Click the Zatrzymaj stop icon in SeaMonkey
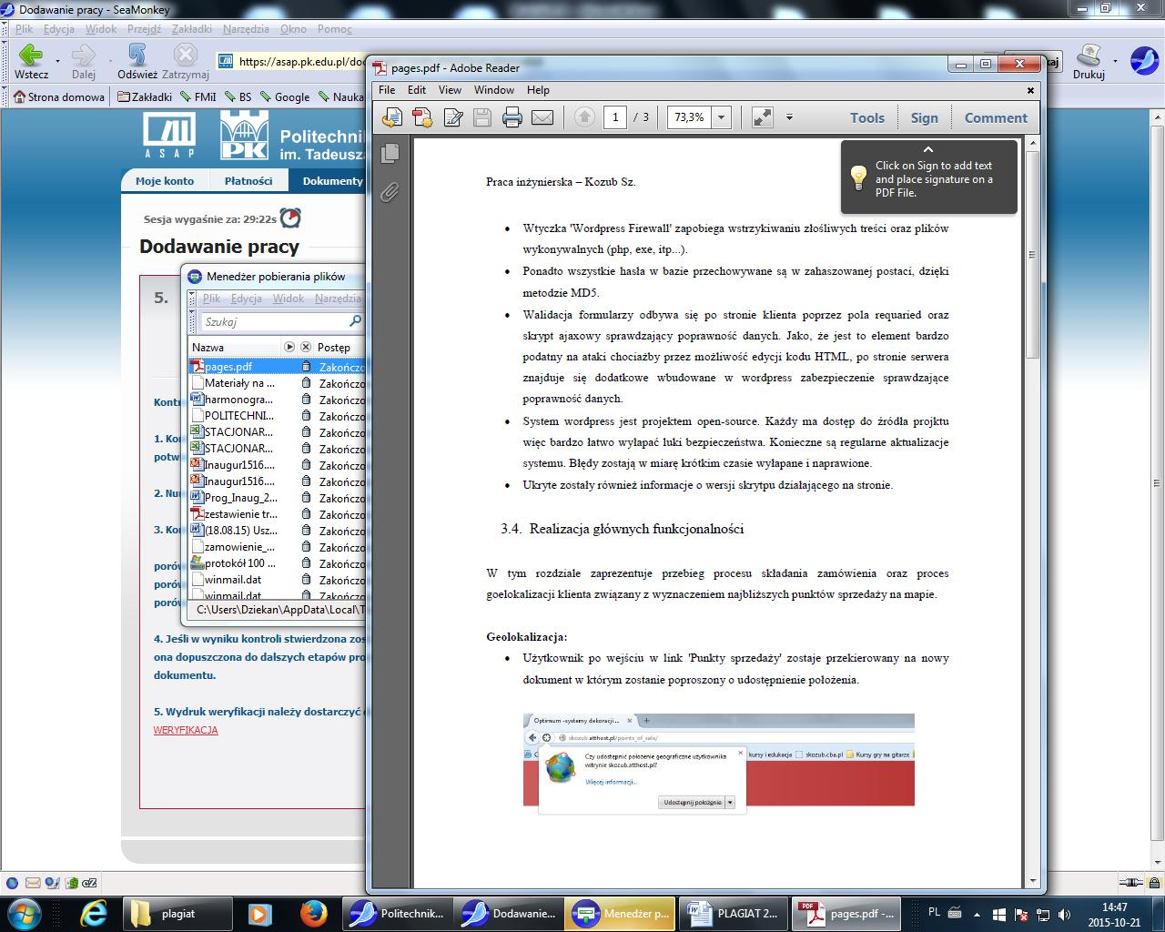Image resolution: width=1165 pixels, height=932 pixels. pyautogui.click(x=186, y=56)
